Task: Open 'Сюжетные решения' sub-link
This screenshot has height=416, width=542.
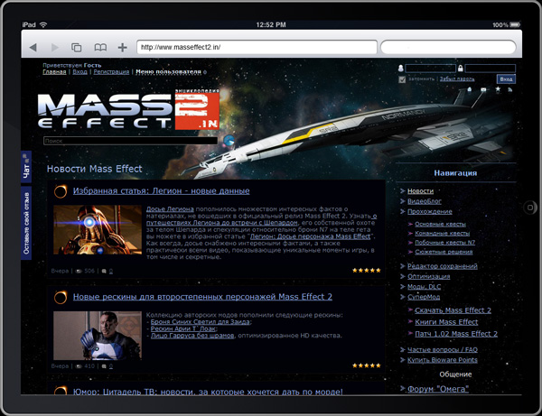Action: pos(444,252)
